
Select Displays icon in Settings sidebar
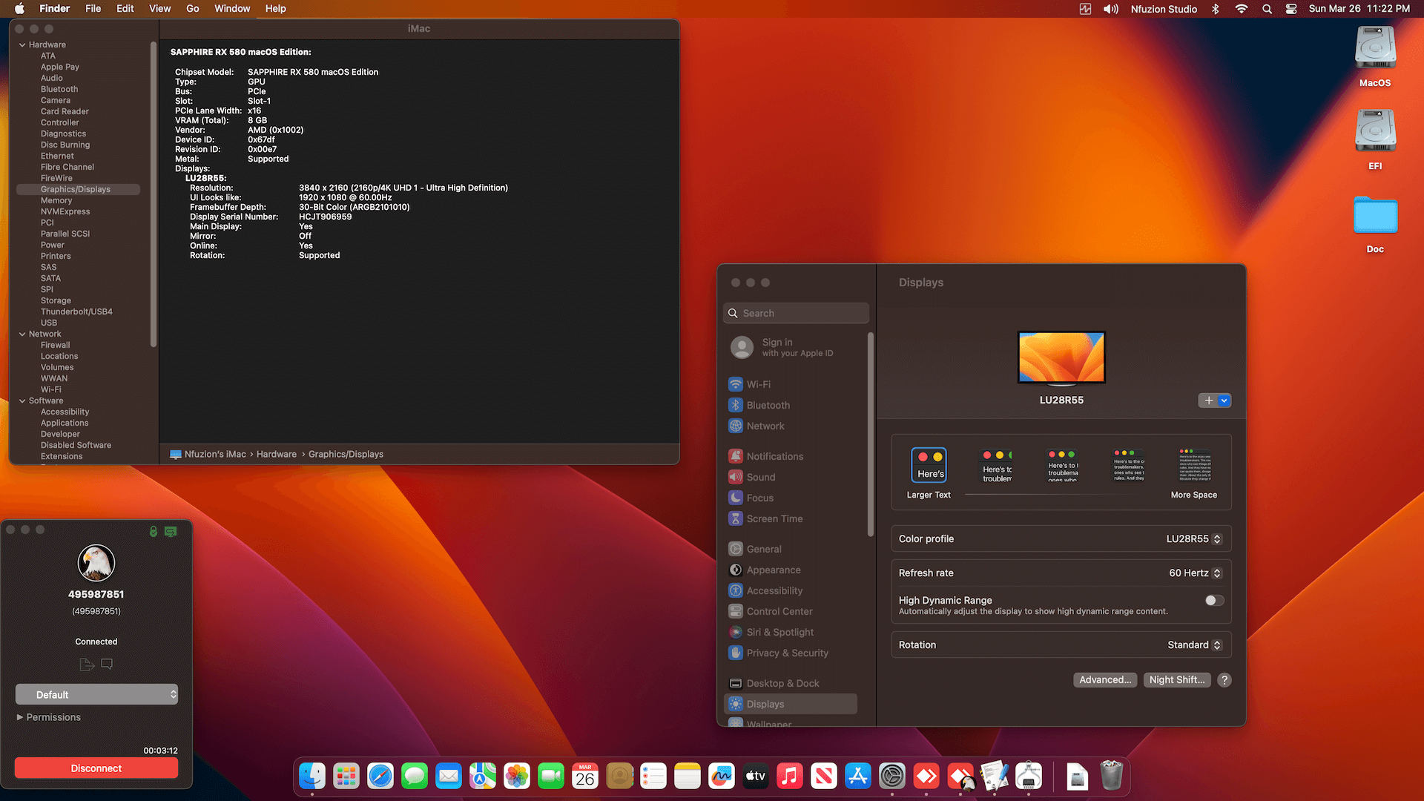765,704
